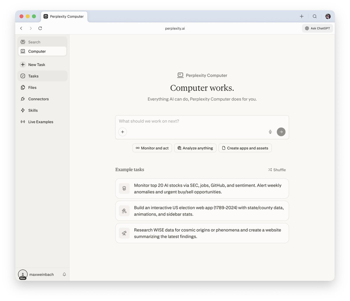
Task: Click the Skills lightning bolt icon
Action: 23,110
